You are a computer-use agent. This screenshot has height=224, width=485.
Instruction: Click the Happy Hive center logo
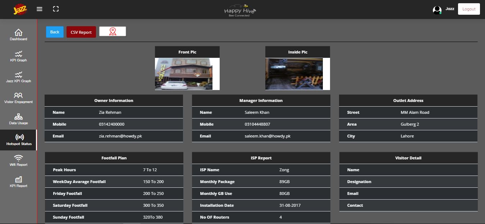240,11
